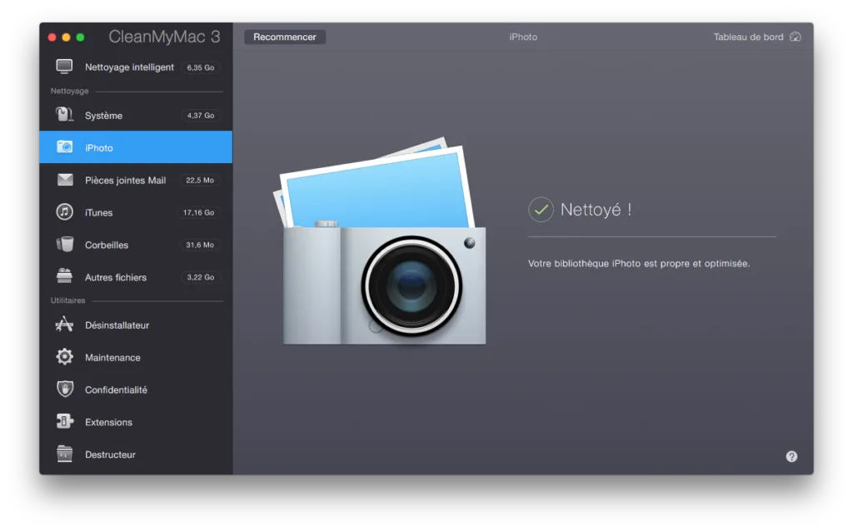Image resolution: width=853 pixels, height=531 pixels.
Task: Click the Système disk icon
Action: (64, 115)
